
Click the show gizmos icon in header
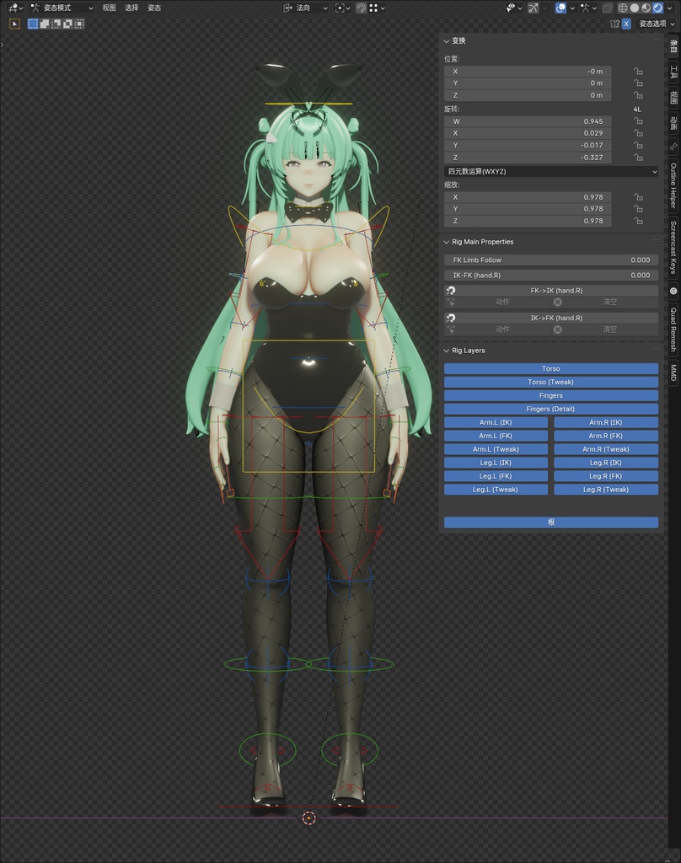pos(534,8)
